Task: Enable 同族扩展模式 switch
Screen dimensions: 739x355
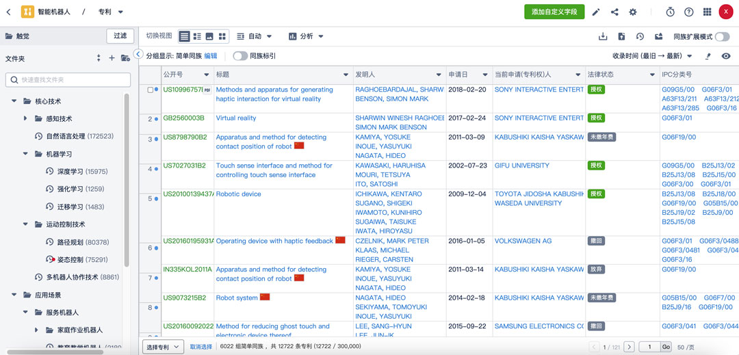Action: (x=722, y=37)
